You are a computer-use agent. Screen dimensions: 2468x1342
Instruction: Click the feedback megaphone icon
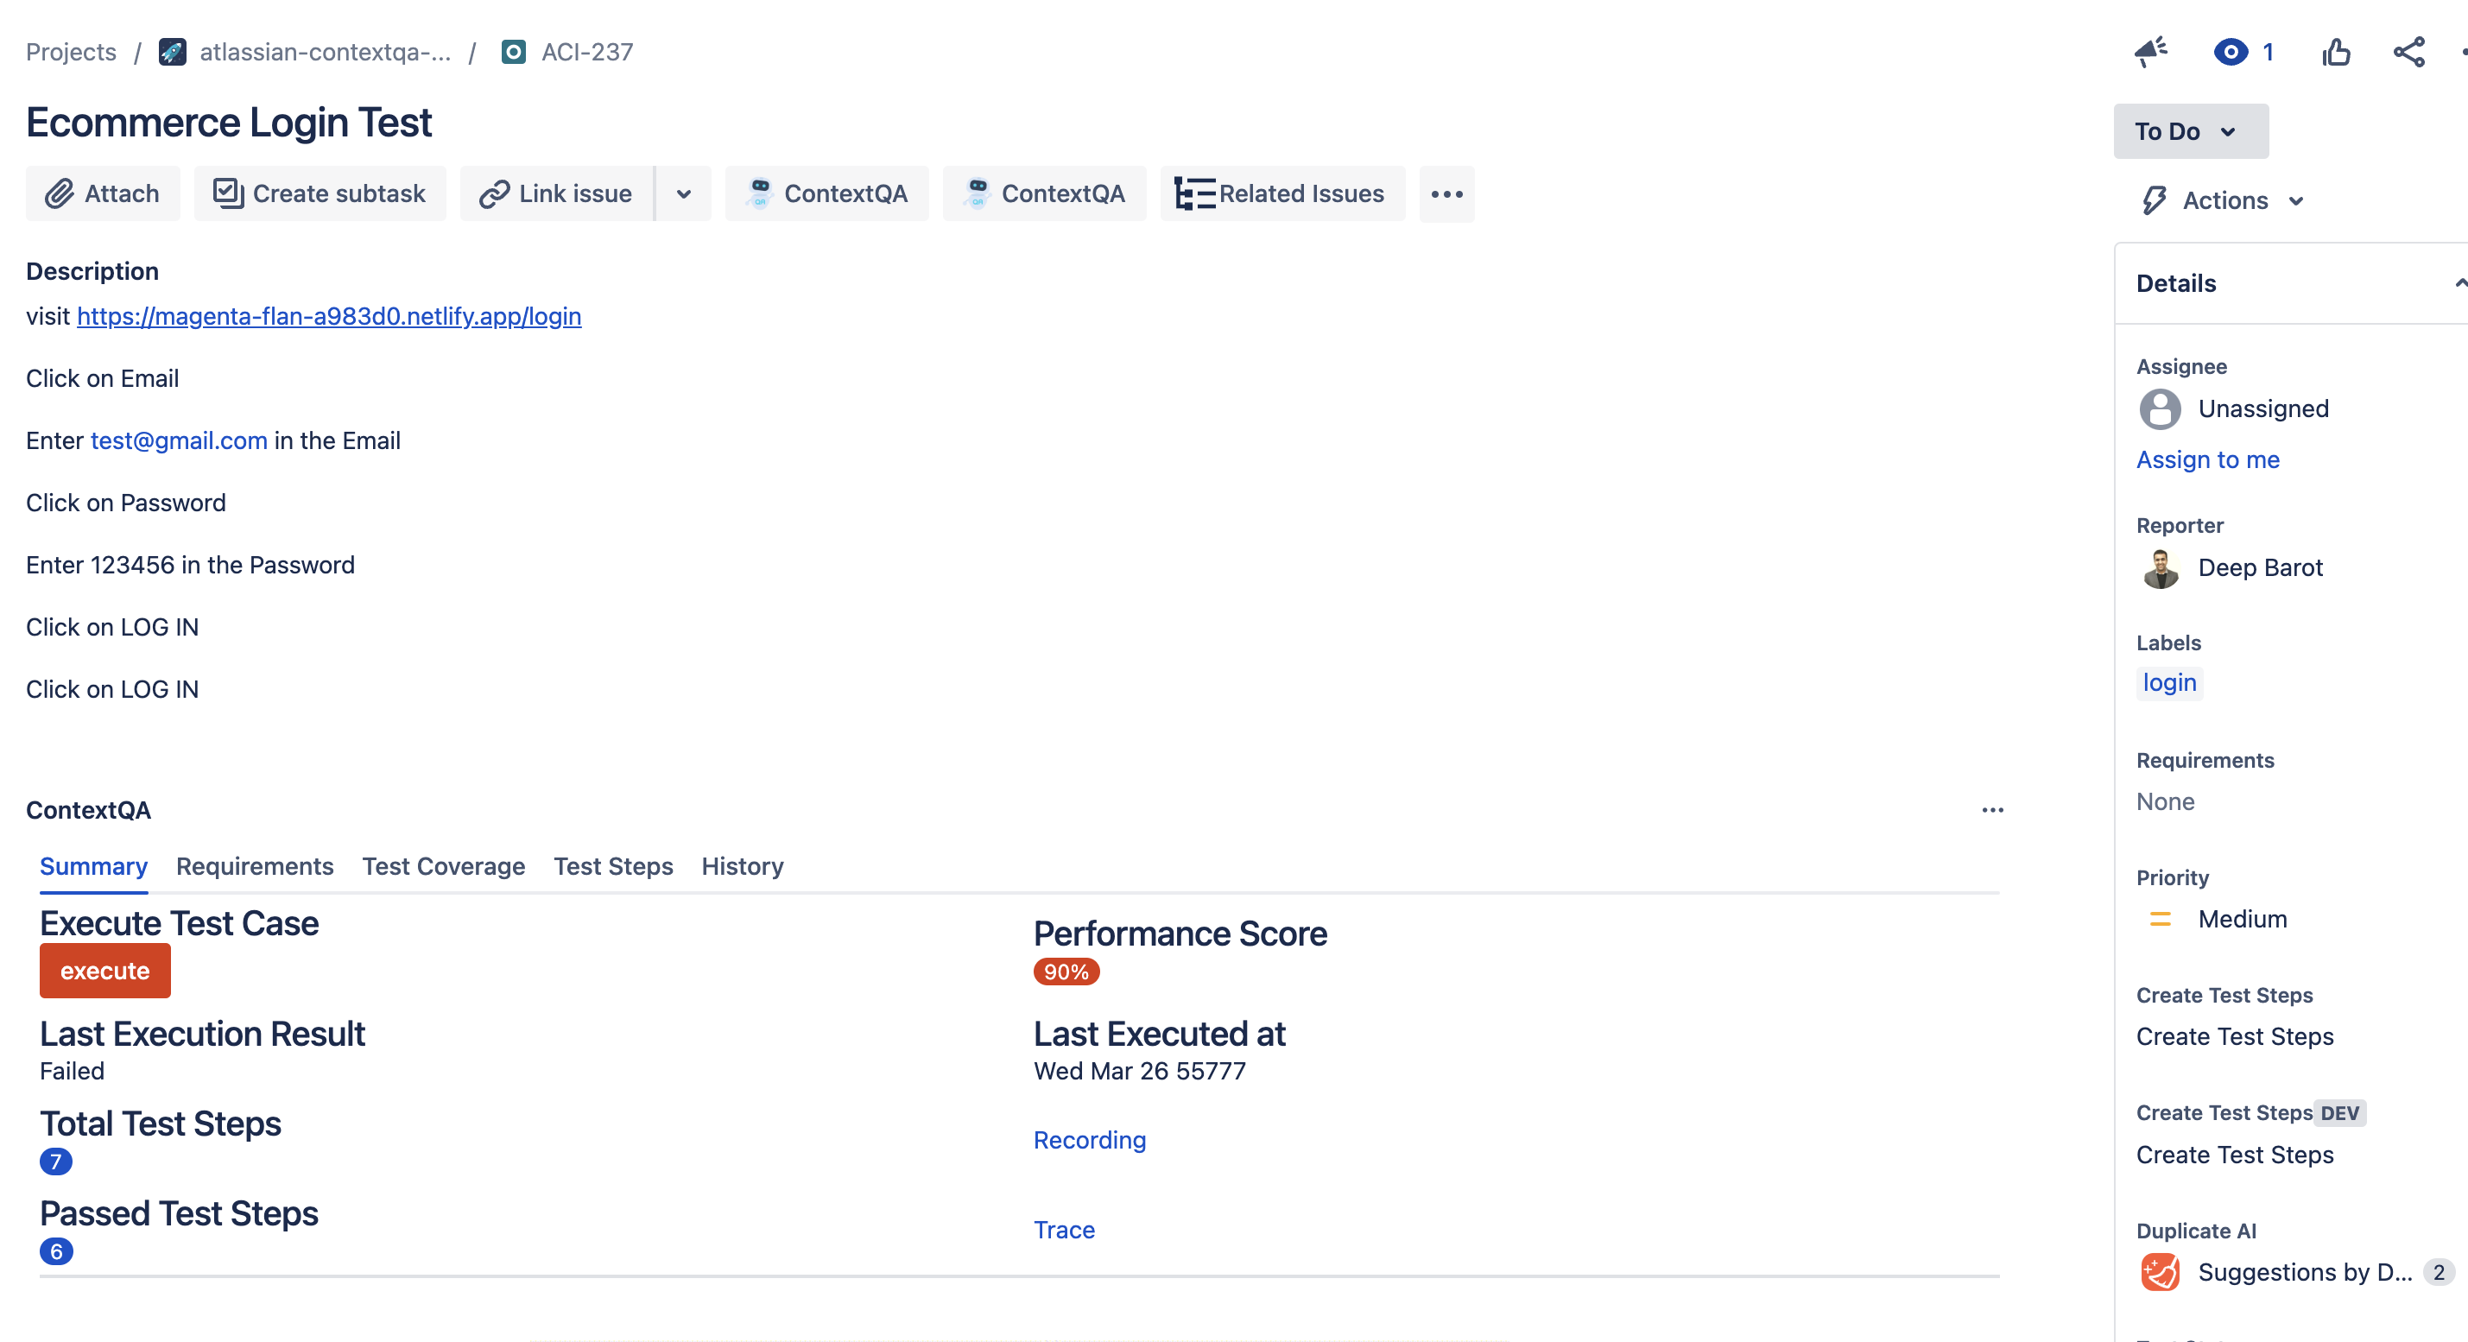(x=2150, y=52)
